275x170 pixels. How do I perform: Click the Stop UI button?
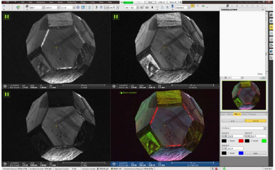[173, 2]
